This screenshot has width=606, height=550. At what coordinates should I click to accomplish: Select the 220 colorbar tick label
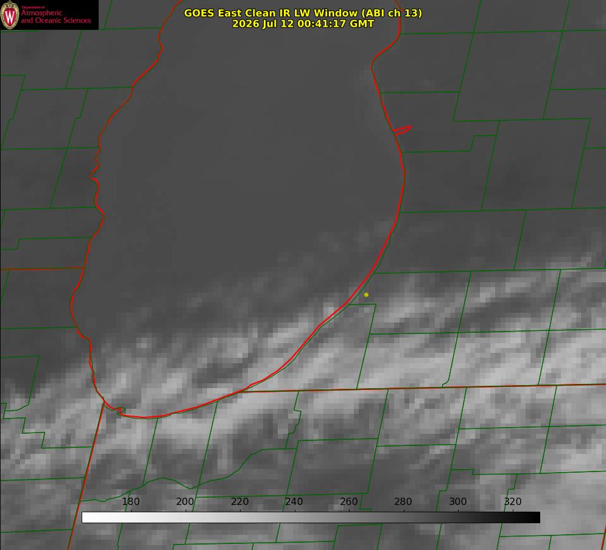239,501
